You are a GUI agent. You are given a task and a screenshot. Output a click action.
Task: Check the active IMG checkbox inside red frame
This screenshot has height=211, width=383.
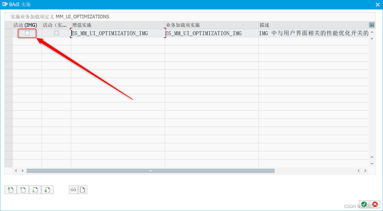[x=27, y=33]
